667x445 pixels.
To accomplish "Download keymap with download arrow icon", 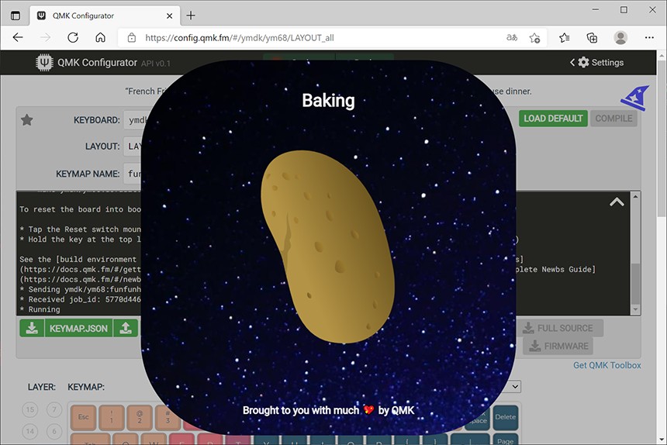I will 32,328.
